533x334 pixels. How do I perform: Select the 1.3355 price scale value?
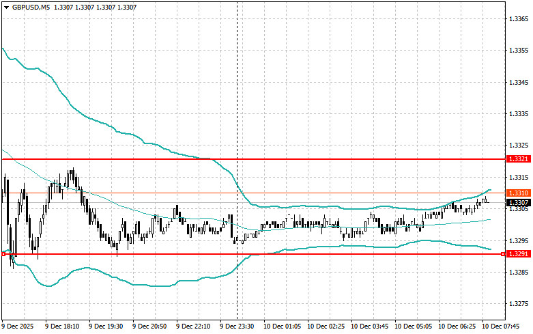tap(519, 51)
